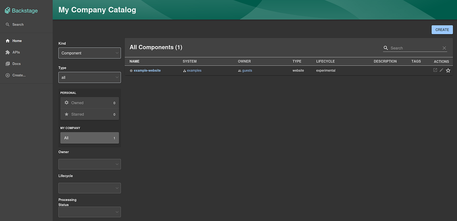This screenshot has height=221, width=457.
Task: Click the 'All Components (1)' heading
Action: 156,47
